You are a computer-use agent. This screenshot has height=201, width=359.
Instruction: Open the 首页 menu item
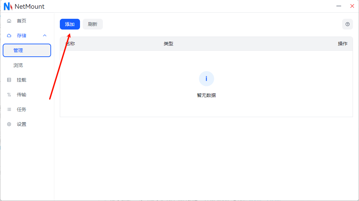click(27, 21)
